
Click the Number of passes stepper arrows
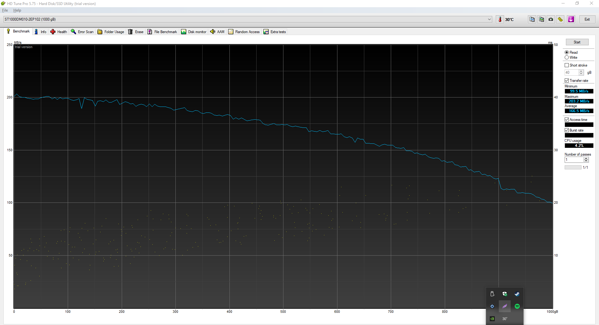[x=586, y=160]
